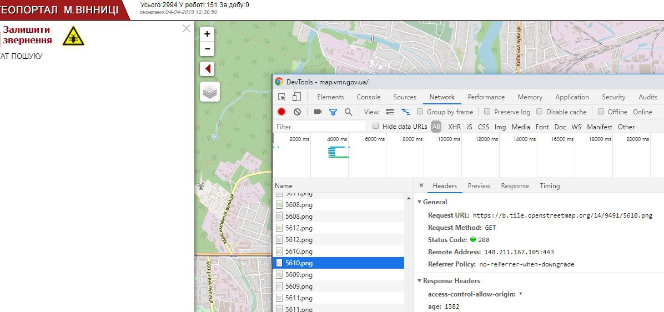Click the request list scrollbar up arrow

click(x=409, y=198)
